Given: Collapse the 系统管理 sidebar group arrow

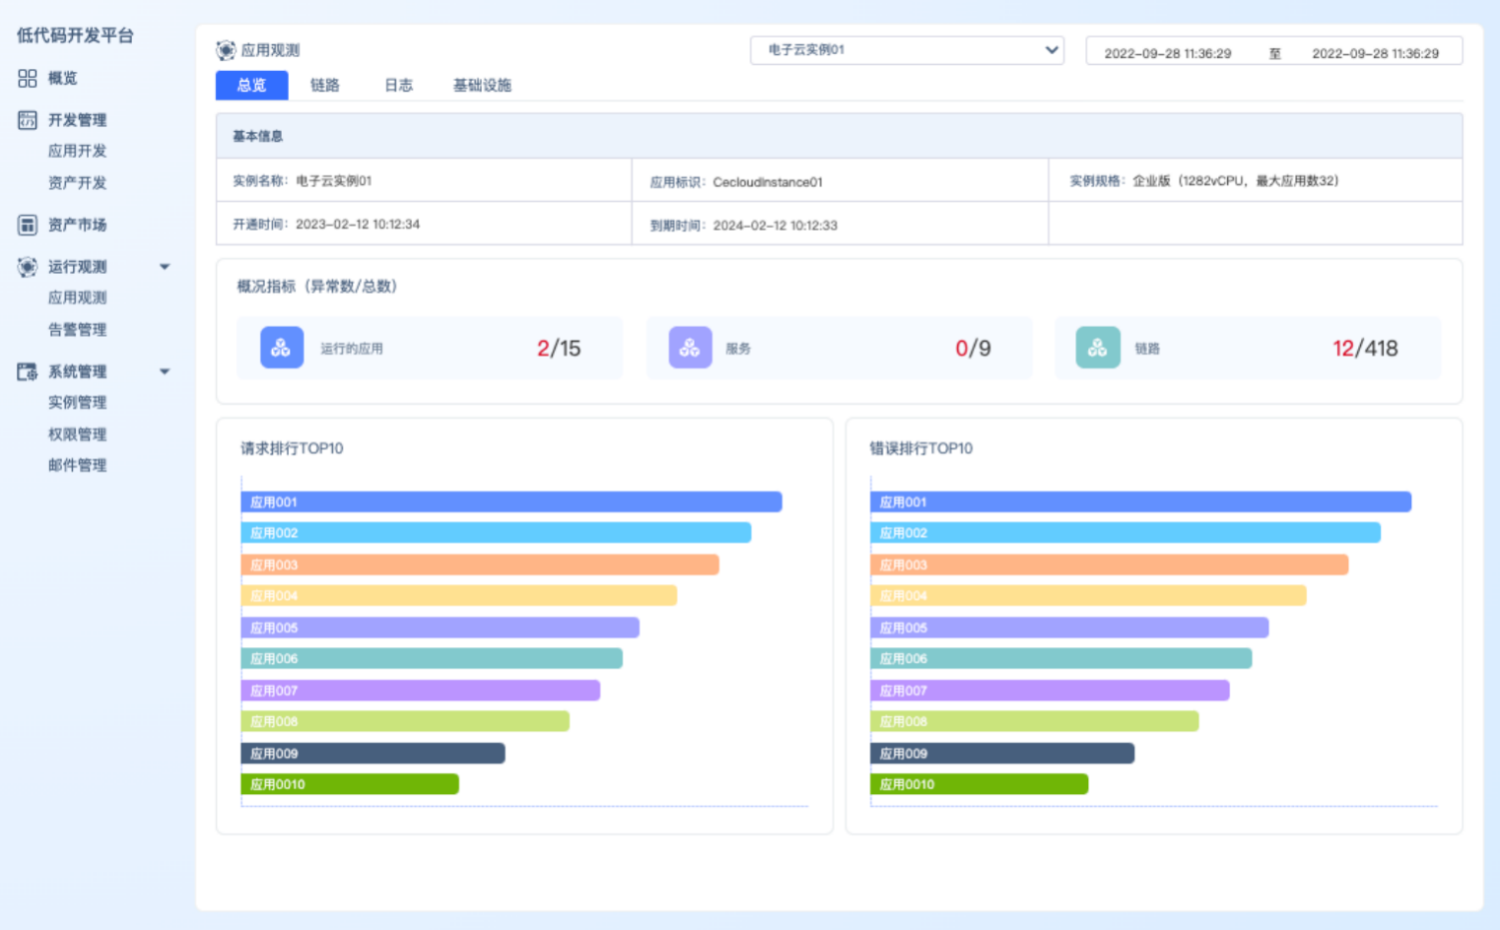Looking at the screenshot, I should tap(165, 371).
